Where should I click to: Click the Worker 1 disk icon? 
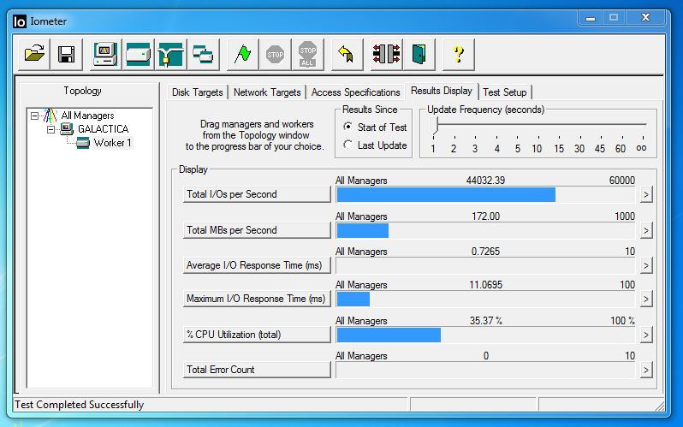pyautogui.click(x=83, y=143)
